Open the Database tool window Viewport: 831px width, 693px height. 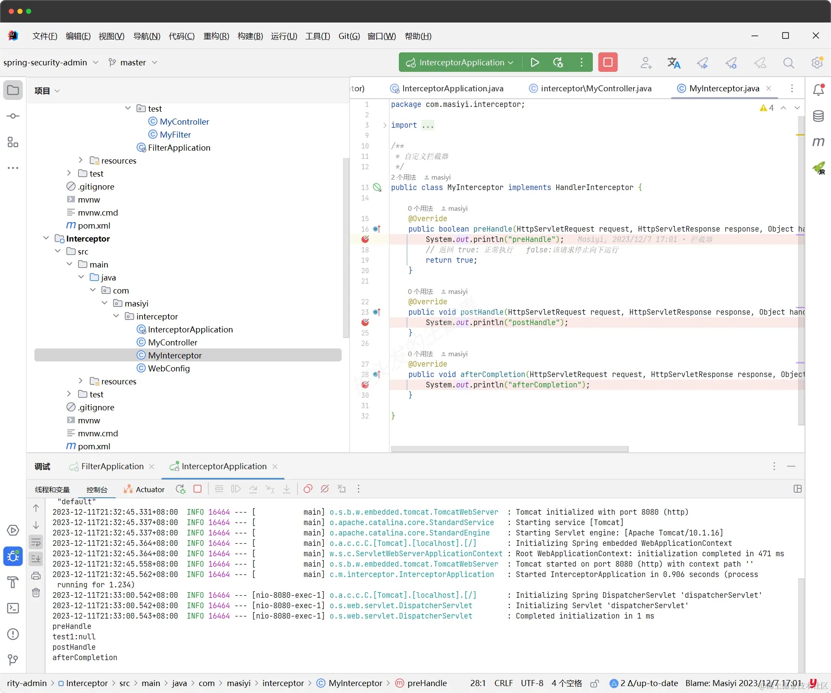tap(818, 116)
